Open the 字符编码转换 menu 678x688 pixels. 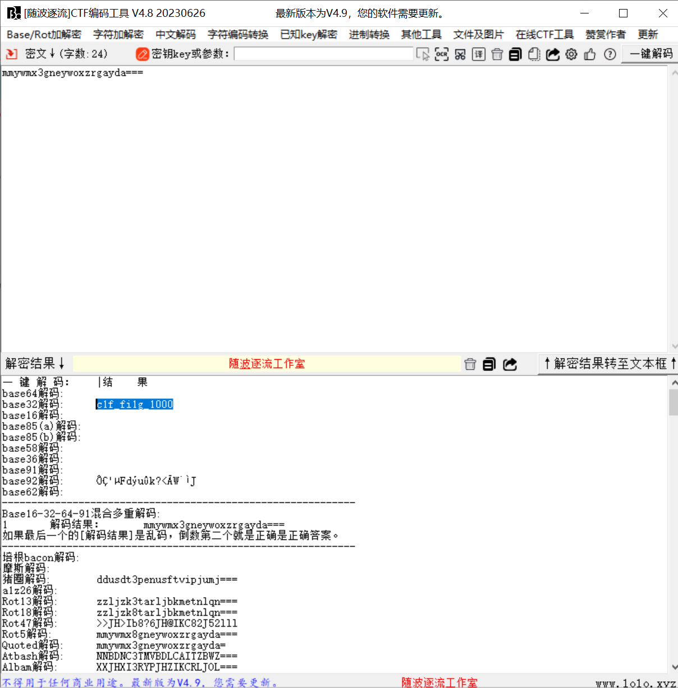(238, 35)
